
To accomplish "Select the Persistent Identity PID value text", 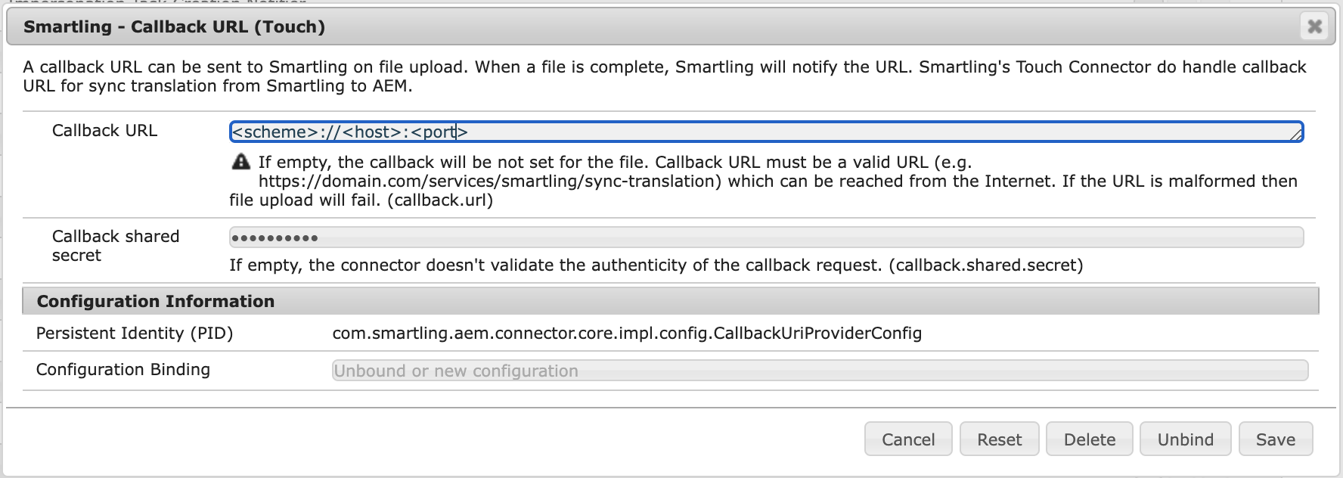I will (627, 334).
